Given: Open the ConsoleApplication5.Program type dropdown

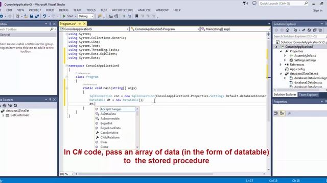Looking at the screenshot, I should pos(198,29).
